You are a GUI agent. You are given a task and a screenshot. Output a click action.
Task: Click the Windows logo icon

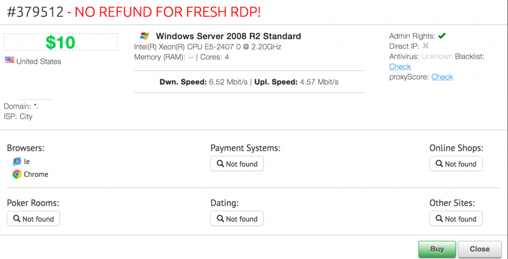click(144, 36)
